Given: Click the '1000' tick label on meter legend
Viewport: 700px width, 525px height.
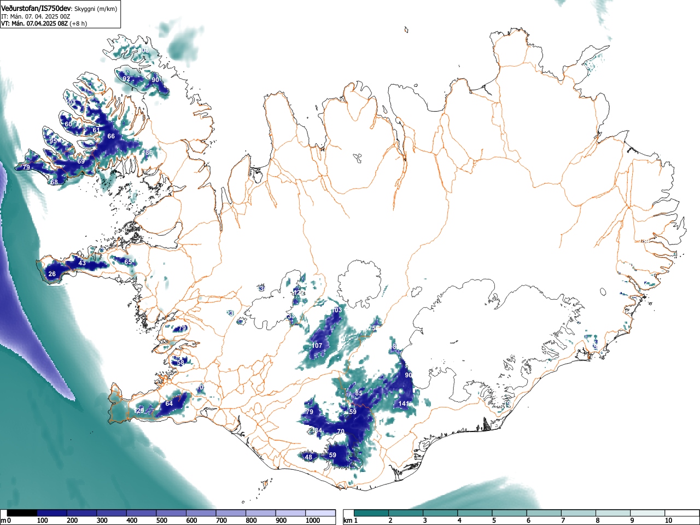Looking at the screenshot, I should click(312, 521).
